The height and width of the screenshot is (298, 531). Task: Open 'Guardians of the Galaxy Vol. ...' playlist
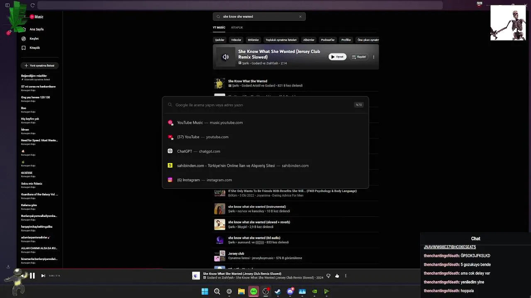(39, 196)
